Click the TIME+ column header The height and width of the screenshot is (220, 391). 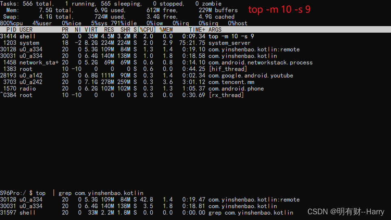tap(197, 30)
